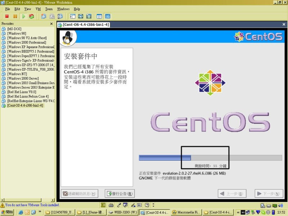The width and height of the screenshot is (288, 216).
Task: Click the VMware Tools warning triangle icon
Action: (x=3, y=205)
